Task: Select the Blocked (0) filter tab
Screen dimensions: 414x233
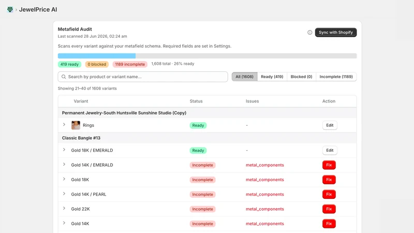Action: pyautogui.click(x=301, y=77)
